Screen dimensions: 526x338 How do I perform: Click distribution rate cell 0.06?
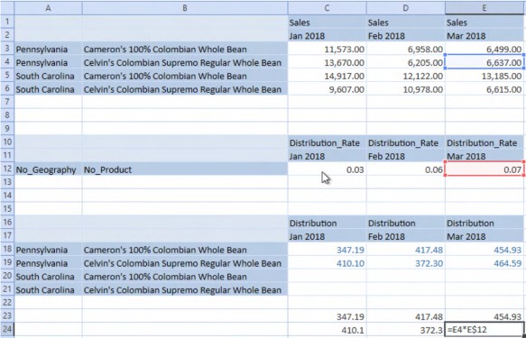(406, 169)
